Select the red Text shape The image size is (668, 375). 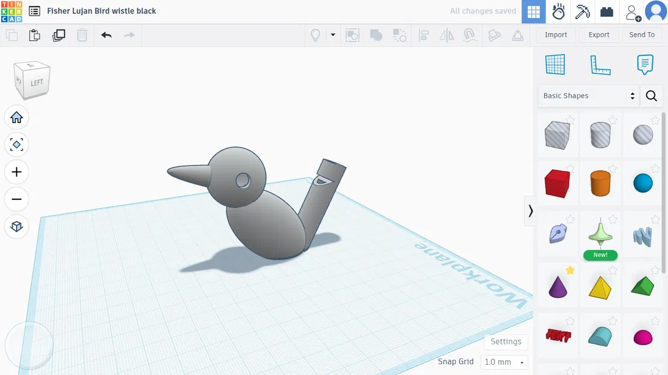pos(558,336)
